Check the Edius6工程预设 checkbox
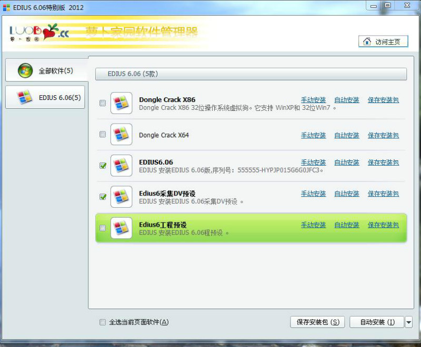Viewport: 421px width, 347px height. coord(103,228)
